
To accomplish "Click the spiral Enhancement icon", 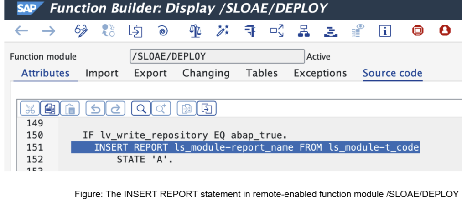I will (x=163, y=31).
